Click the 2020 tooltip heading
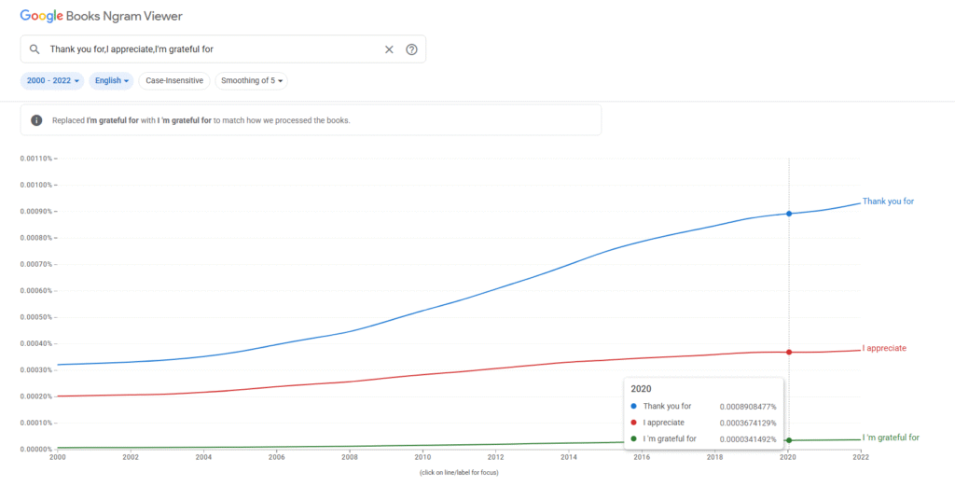 coord(641,389)
